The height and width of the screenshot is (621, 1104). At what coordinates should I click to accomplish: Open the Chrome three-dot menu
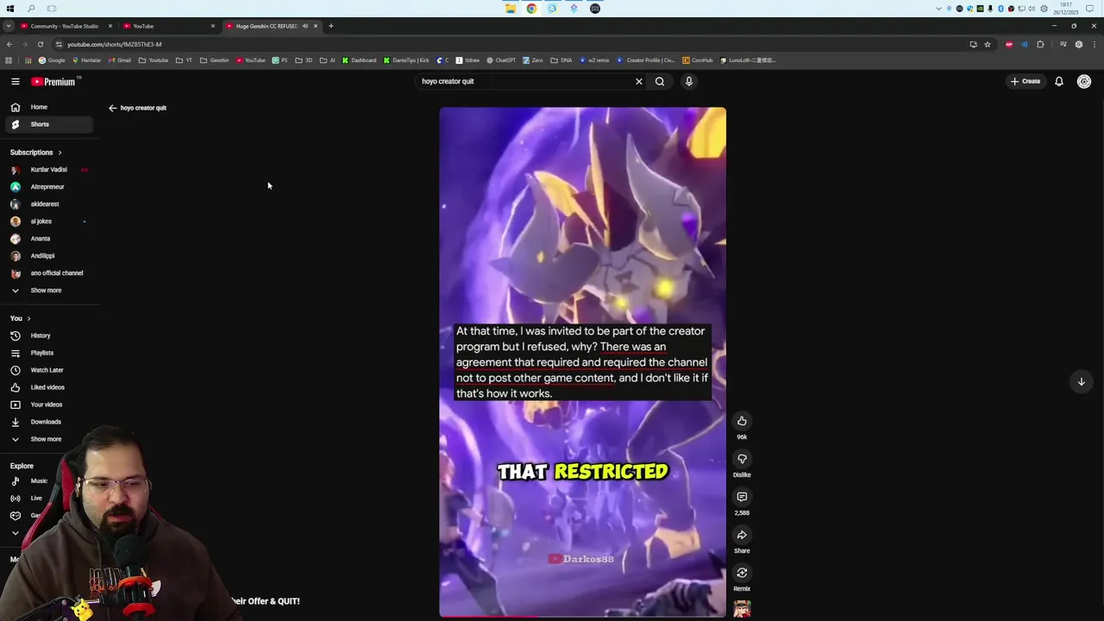click(1094, 44)
